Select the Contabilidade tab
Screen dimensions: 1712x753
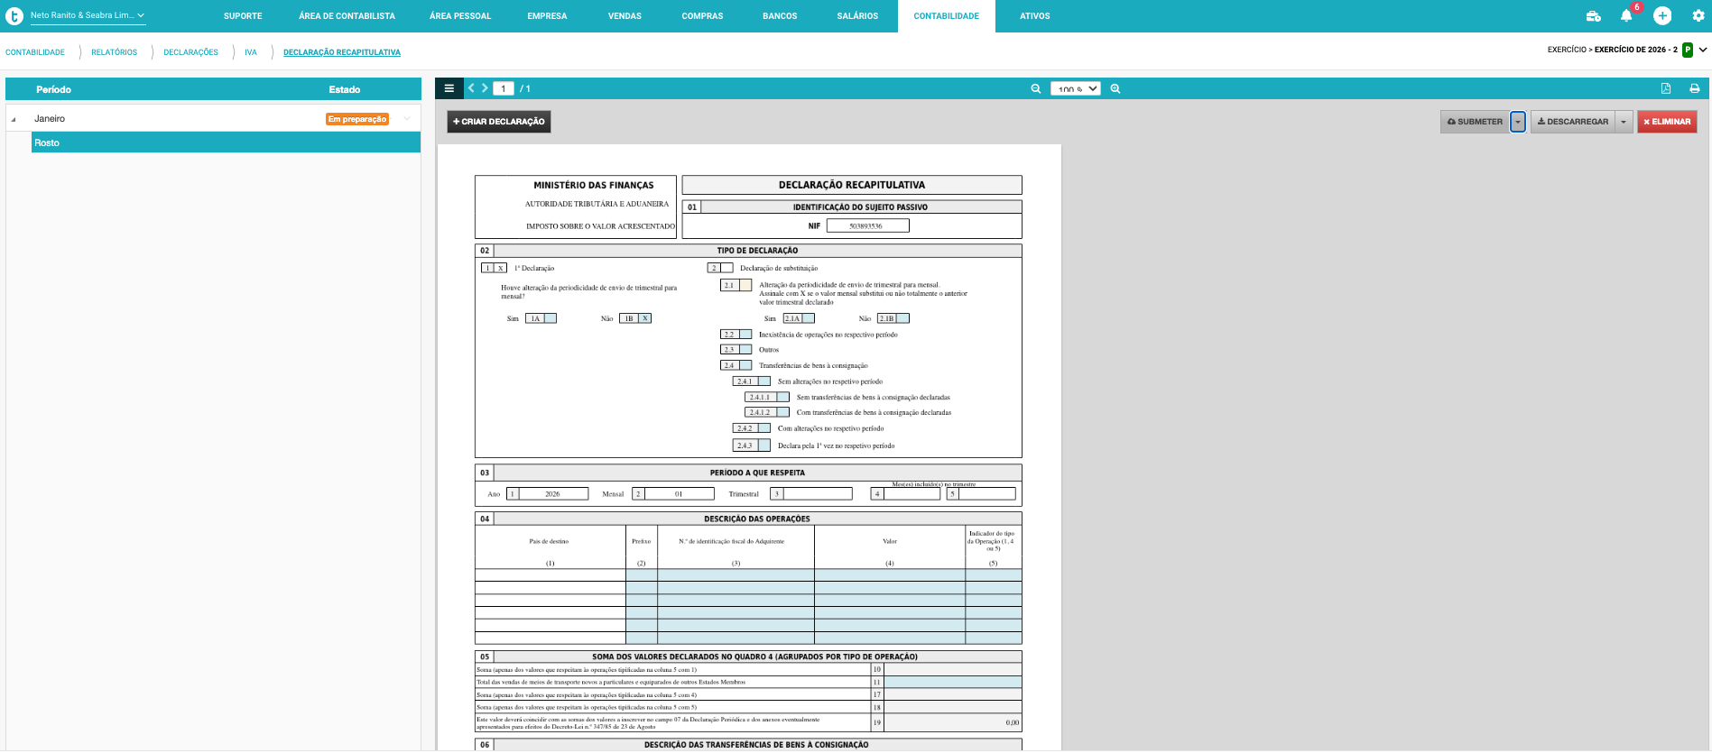tap(946, 16)
